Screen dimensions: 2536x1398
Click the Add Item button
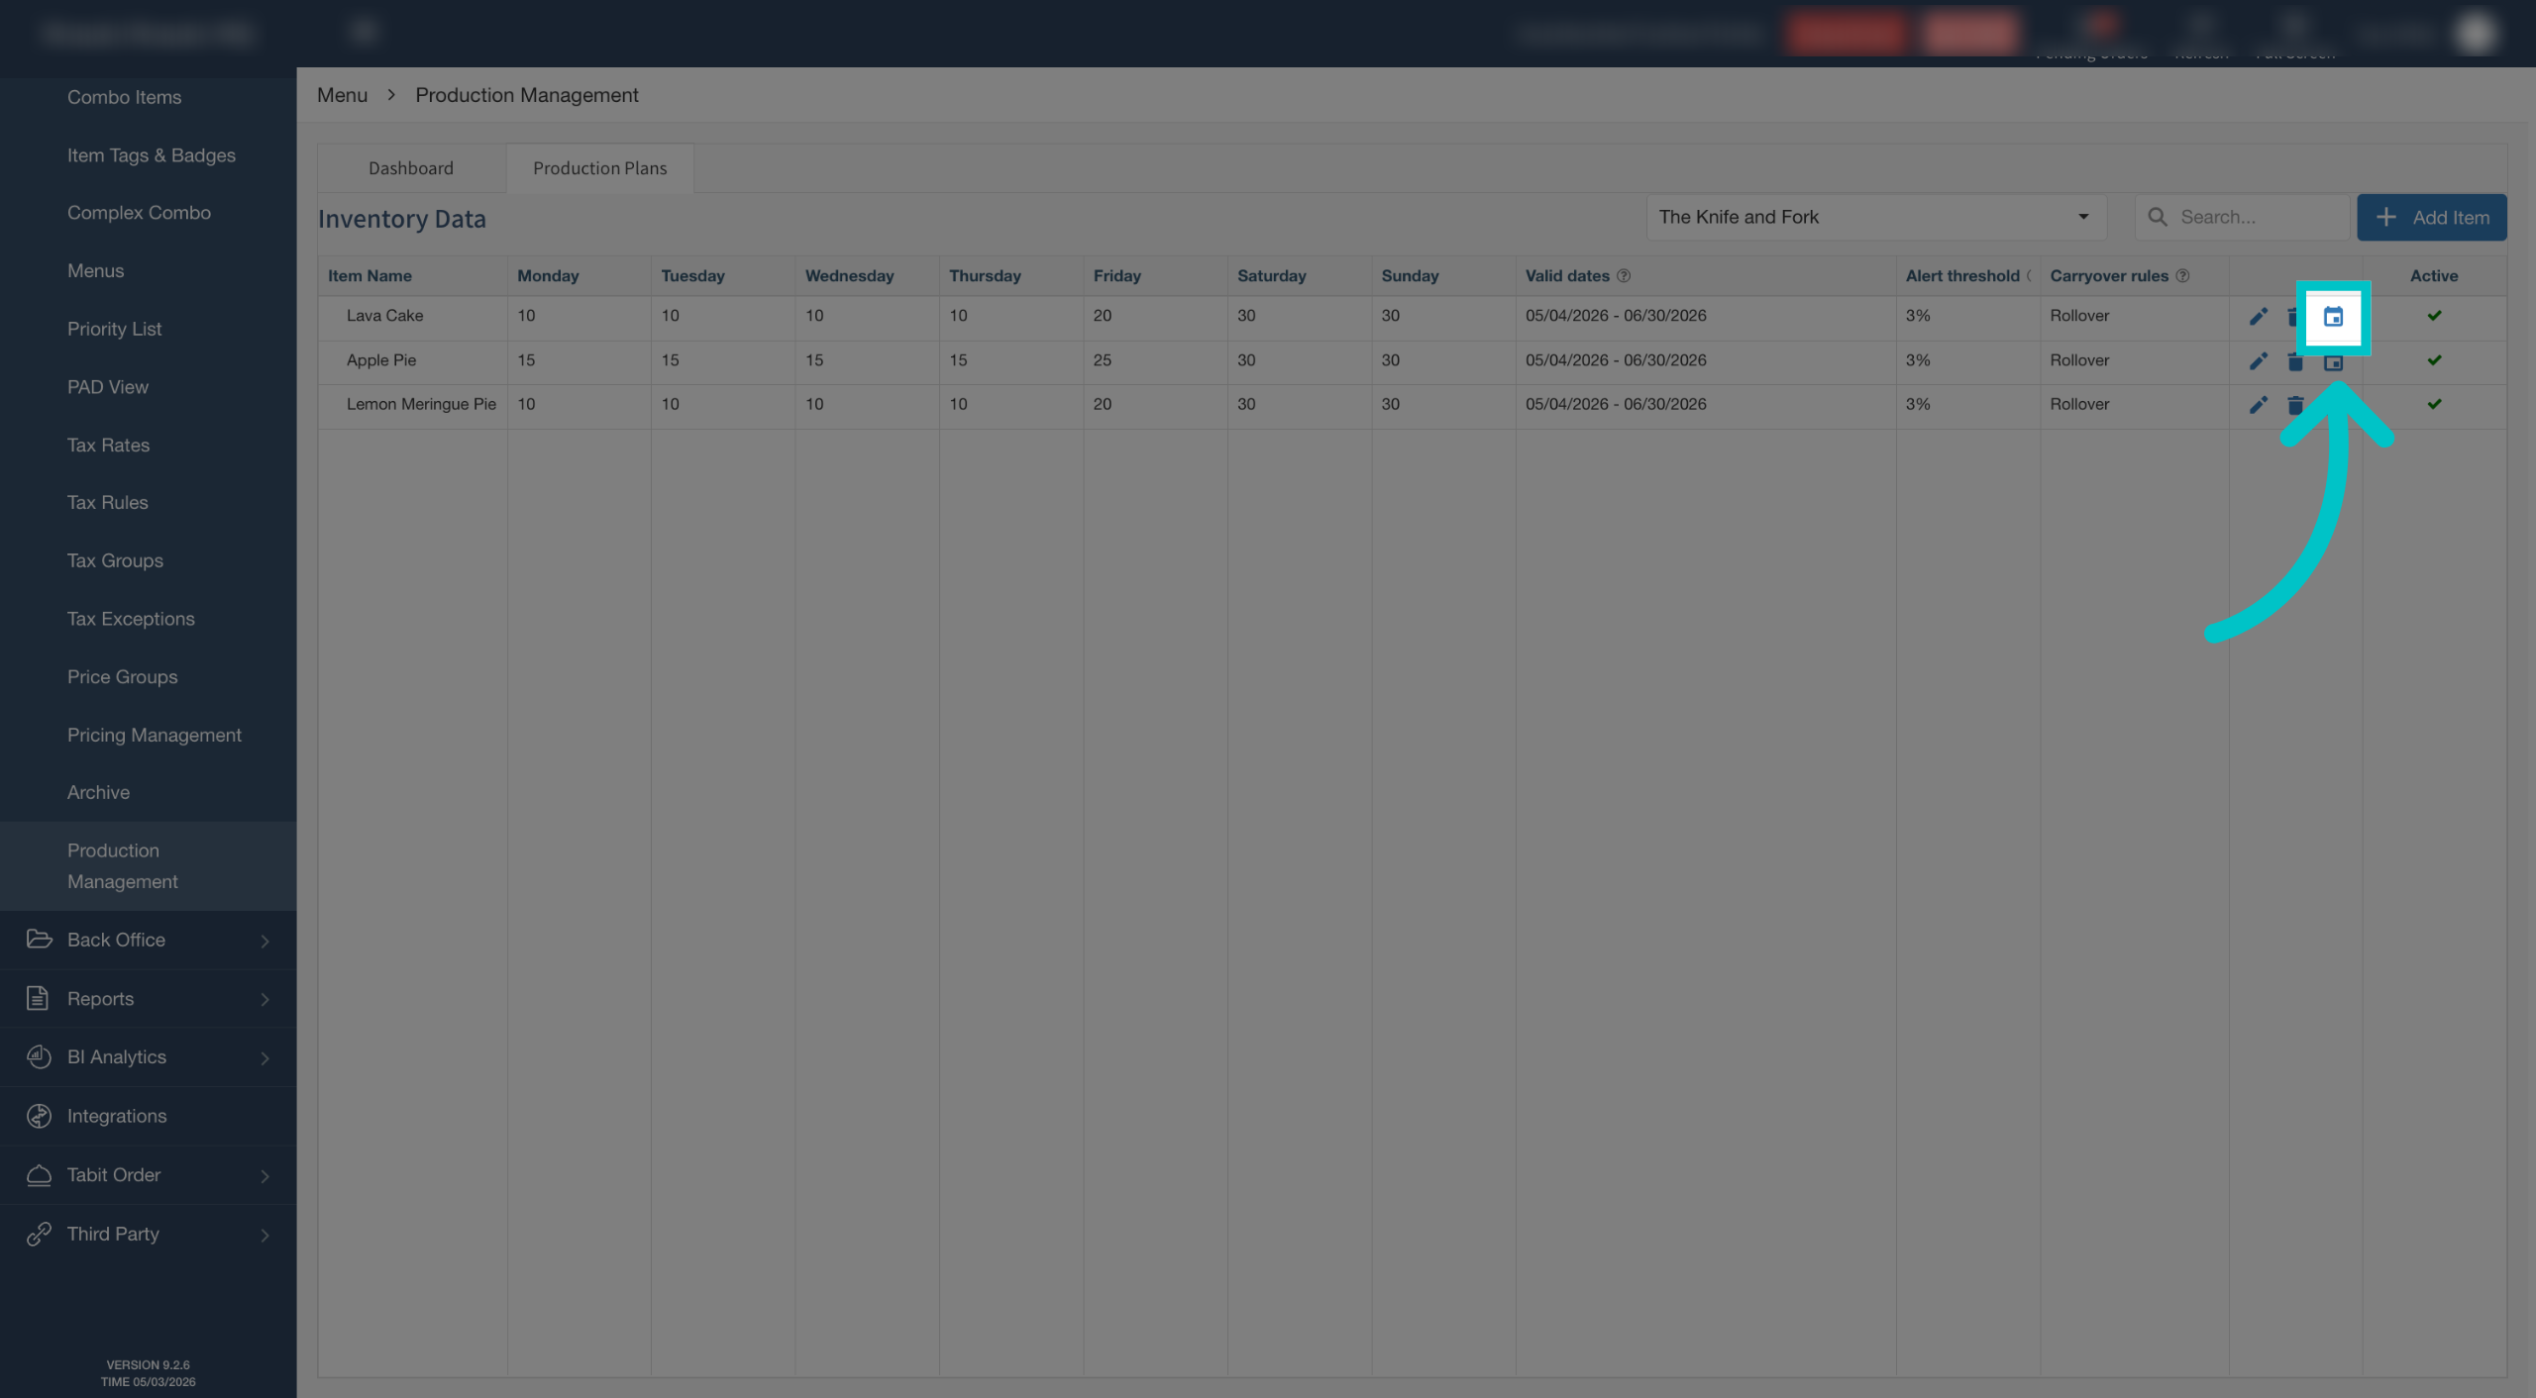pyautogui.click(x=2431, y=218)
